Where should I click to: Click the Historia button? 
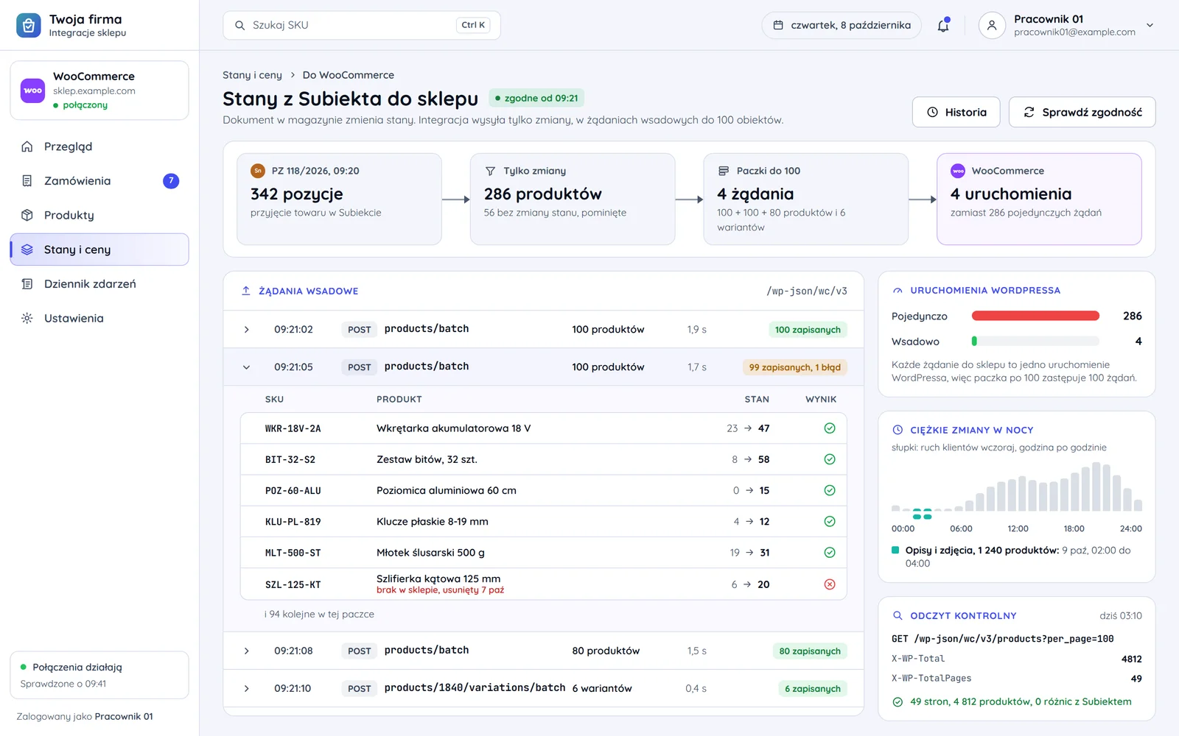point(956,112)
